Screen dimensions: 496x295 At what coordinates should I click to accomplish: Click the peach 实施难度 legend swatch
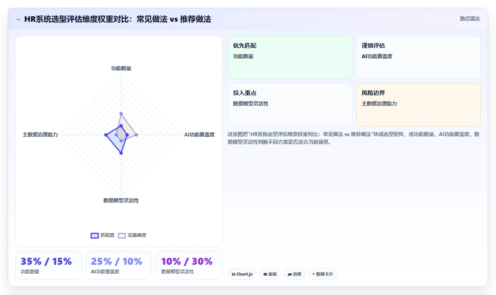point(122,235)
